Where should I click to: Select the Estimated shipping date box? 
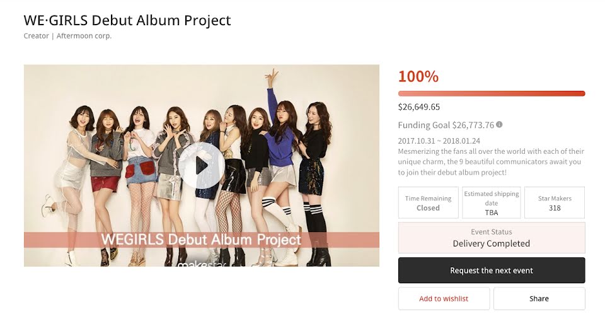492,203
